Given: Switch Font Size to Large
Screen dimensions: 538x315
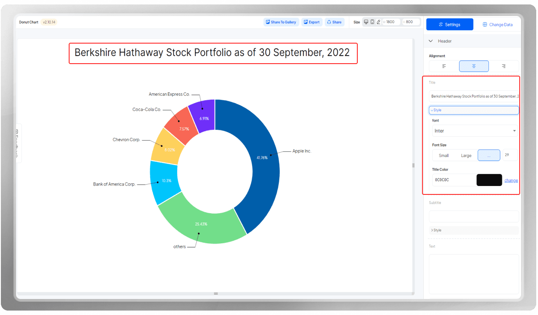Looking at the screenshot, I should (x=466, y=155).
